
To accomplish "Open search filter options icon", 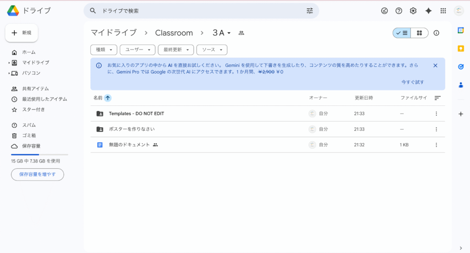I will (310, 11).
